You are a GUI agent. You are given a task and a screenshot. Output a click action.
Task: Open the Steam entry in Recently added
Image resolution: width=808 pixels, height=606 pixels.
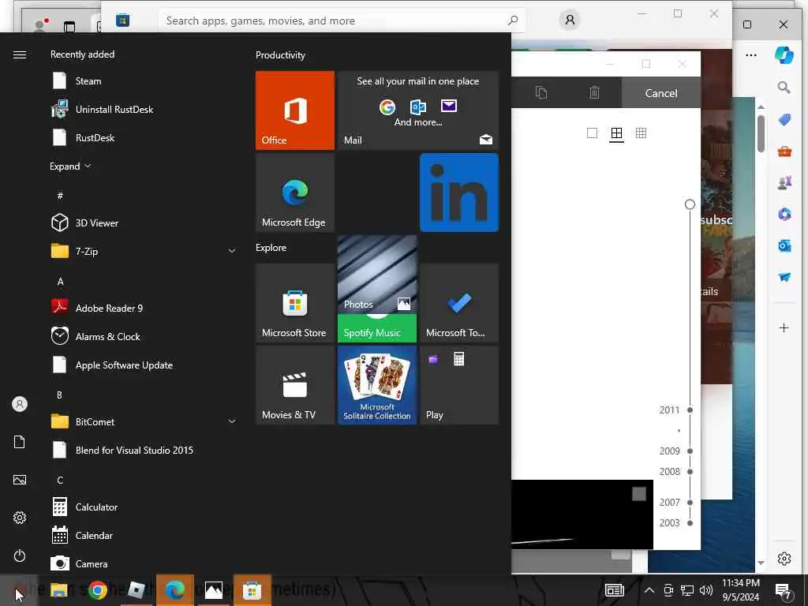(x=142, y=81)
